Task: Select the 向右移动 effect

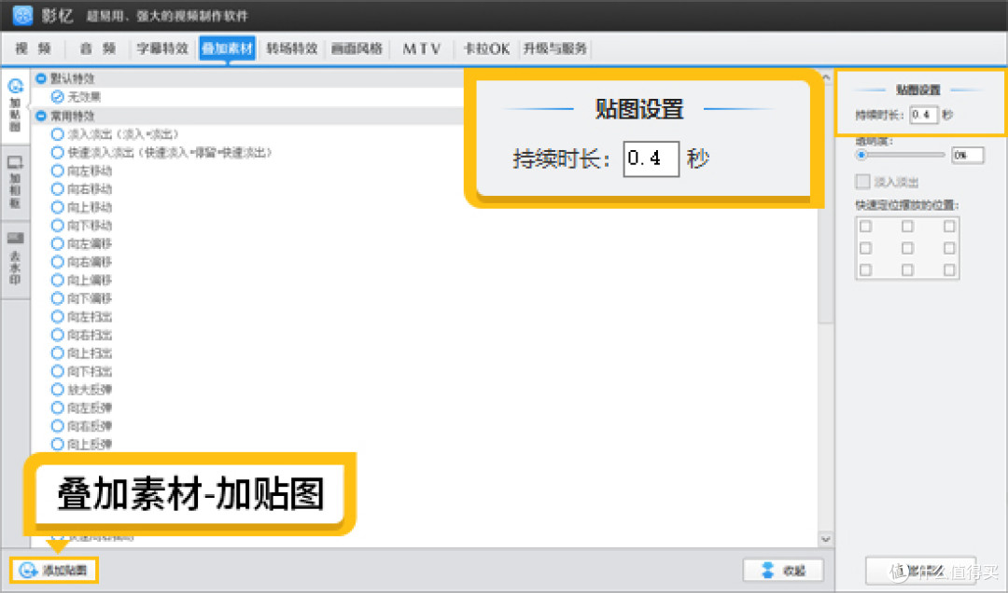Action: coord(81,189)
